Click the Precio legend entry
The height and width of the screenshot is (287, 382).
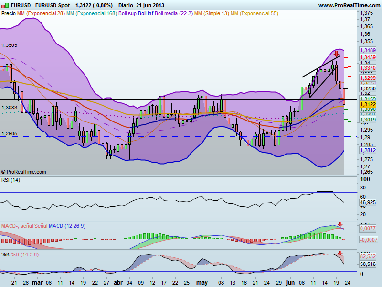8,14
